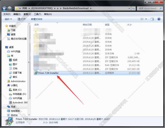Expand the address bar history dropdown
Screen dimensions: 165x128
[129, 8]
